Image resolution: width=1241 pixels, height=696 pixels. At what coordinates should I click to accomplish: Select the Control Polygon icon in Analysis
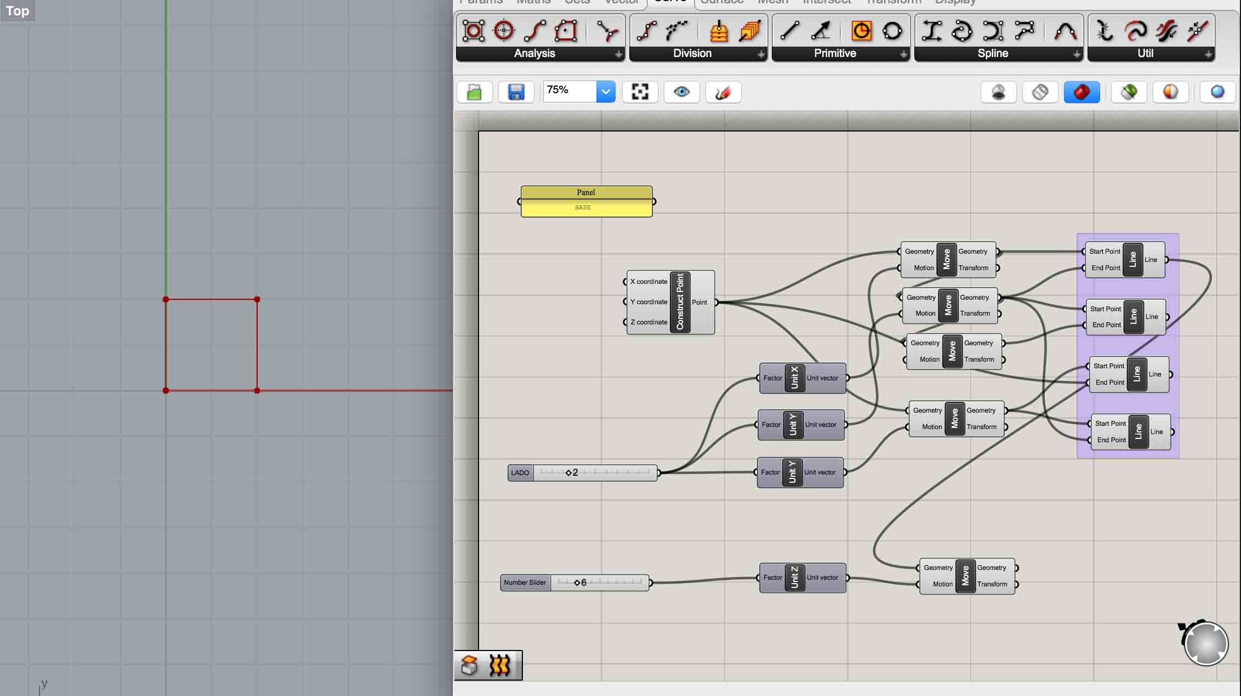click(474, 31)
